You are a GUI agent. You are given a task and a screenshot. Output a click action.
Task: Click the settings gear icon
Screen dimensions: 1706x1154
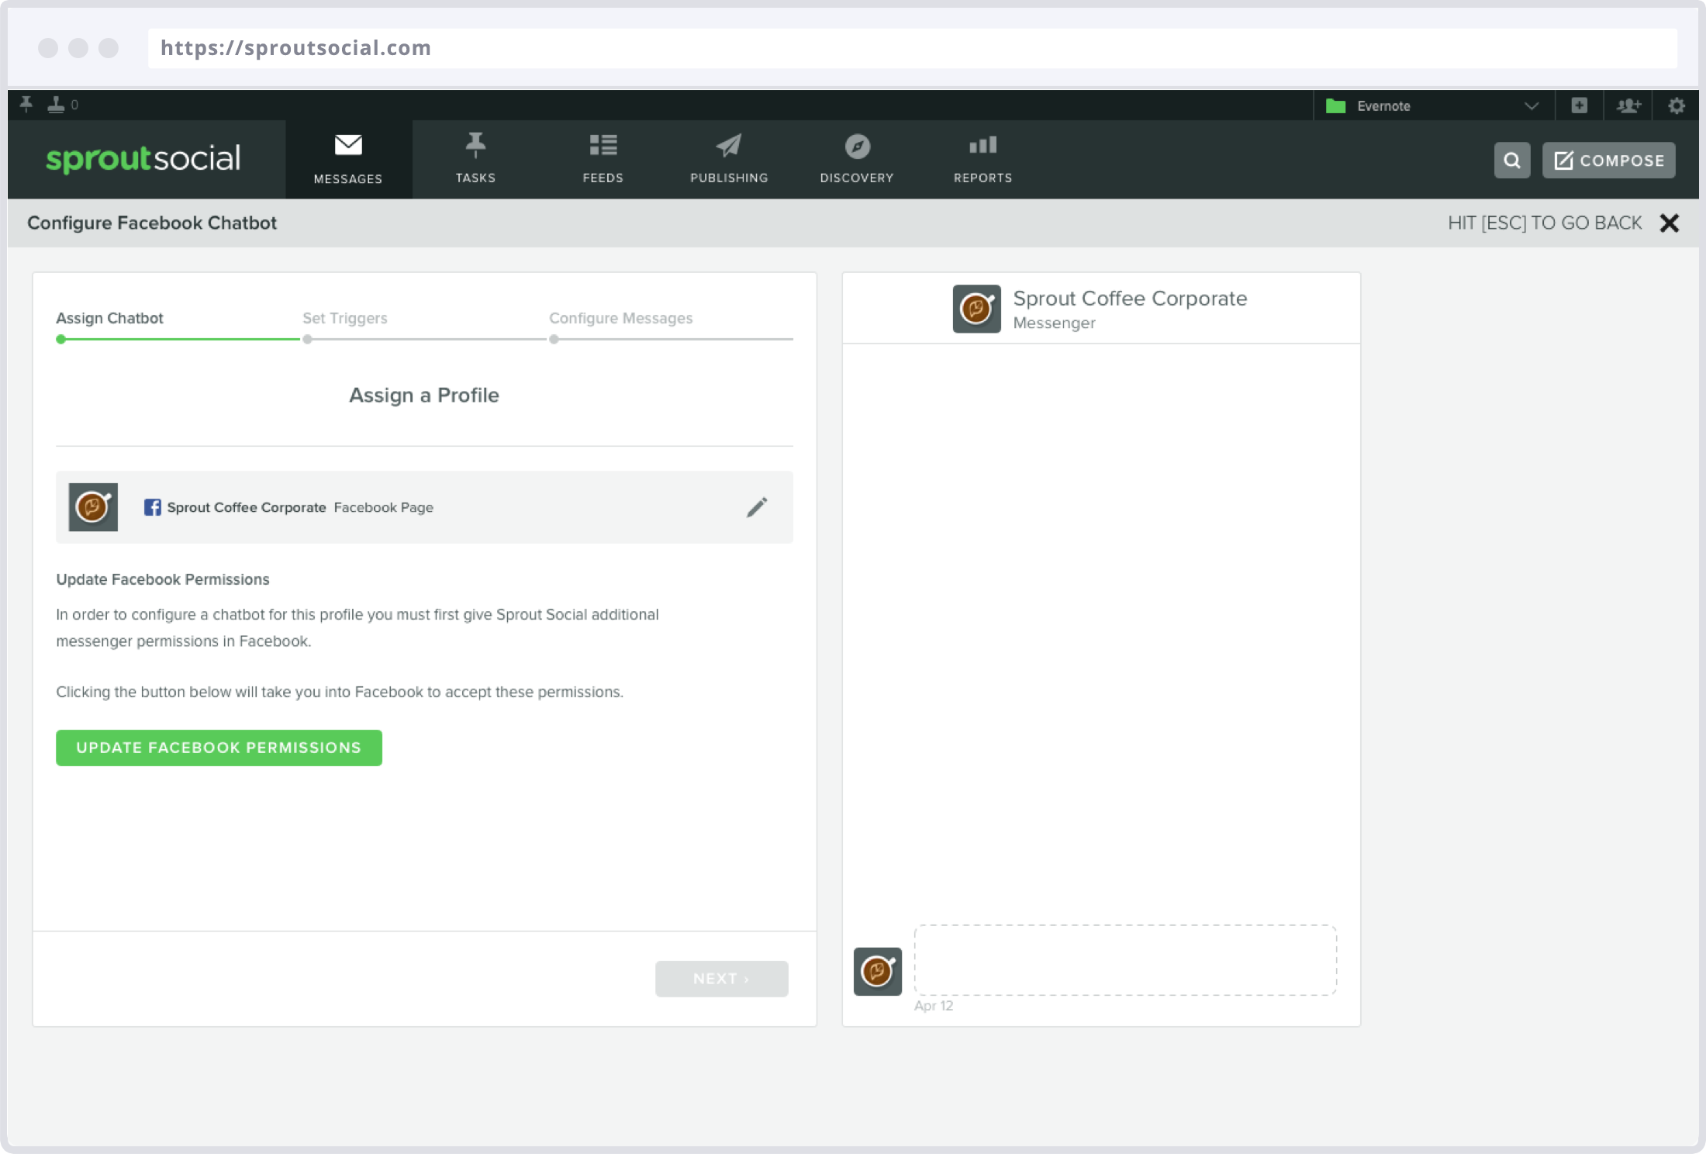[1677, 105]
